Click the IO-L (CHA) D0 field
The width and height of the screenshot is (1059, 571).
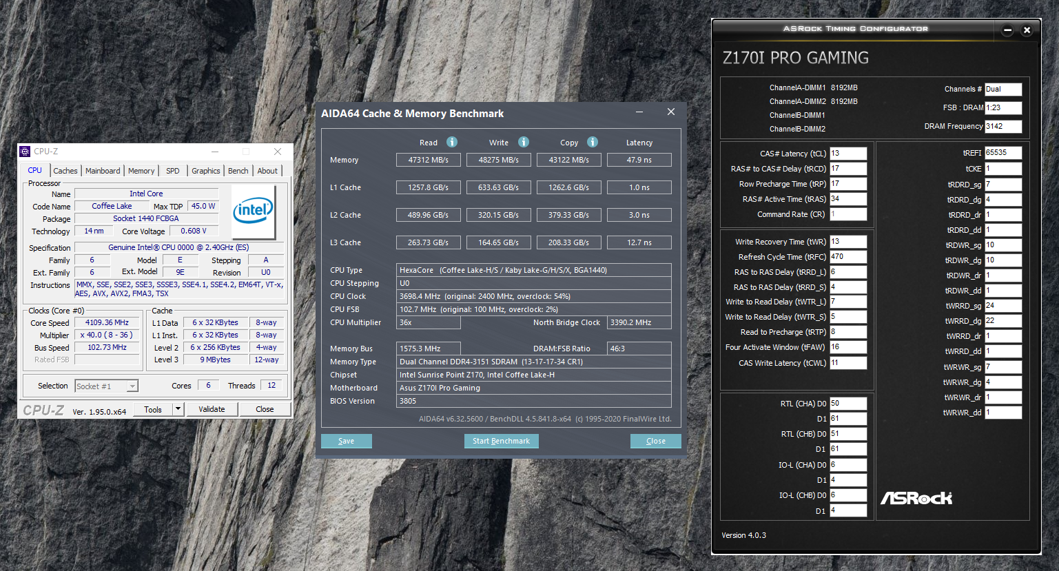pos(848,465)
